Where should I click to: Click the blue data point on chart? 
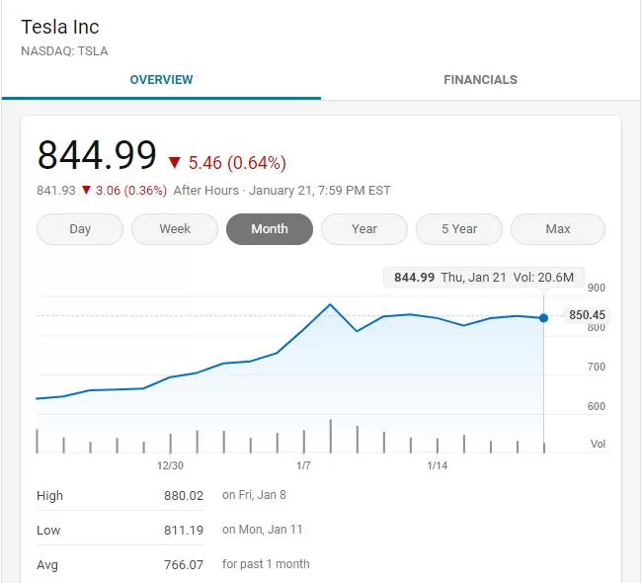[x=543, y=317]
